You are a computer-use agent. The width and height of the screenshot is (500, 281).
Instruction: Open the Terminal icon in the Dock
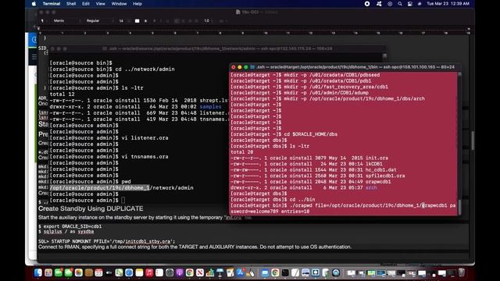click(285, 272)
